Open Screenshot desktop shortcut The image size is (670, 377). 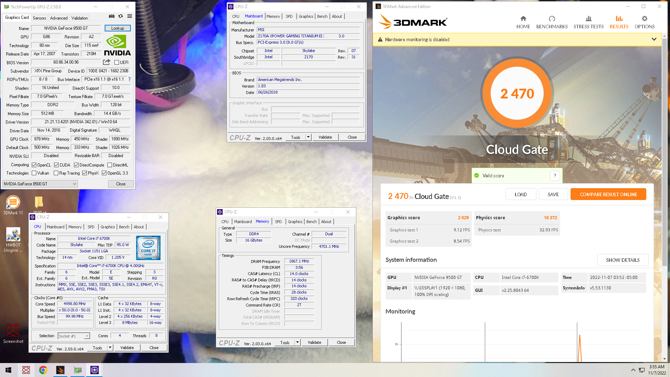tap(13, 334)
